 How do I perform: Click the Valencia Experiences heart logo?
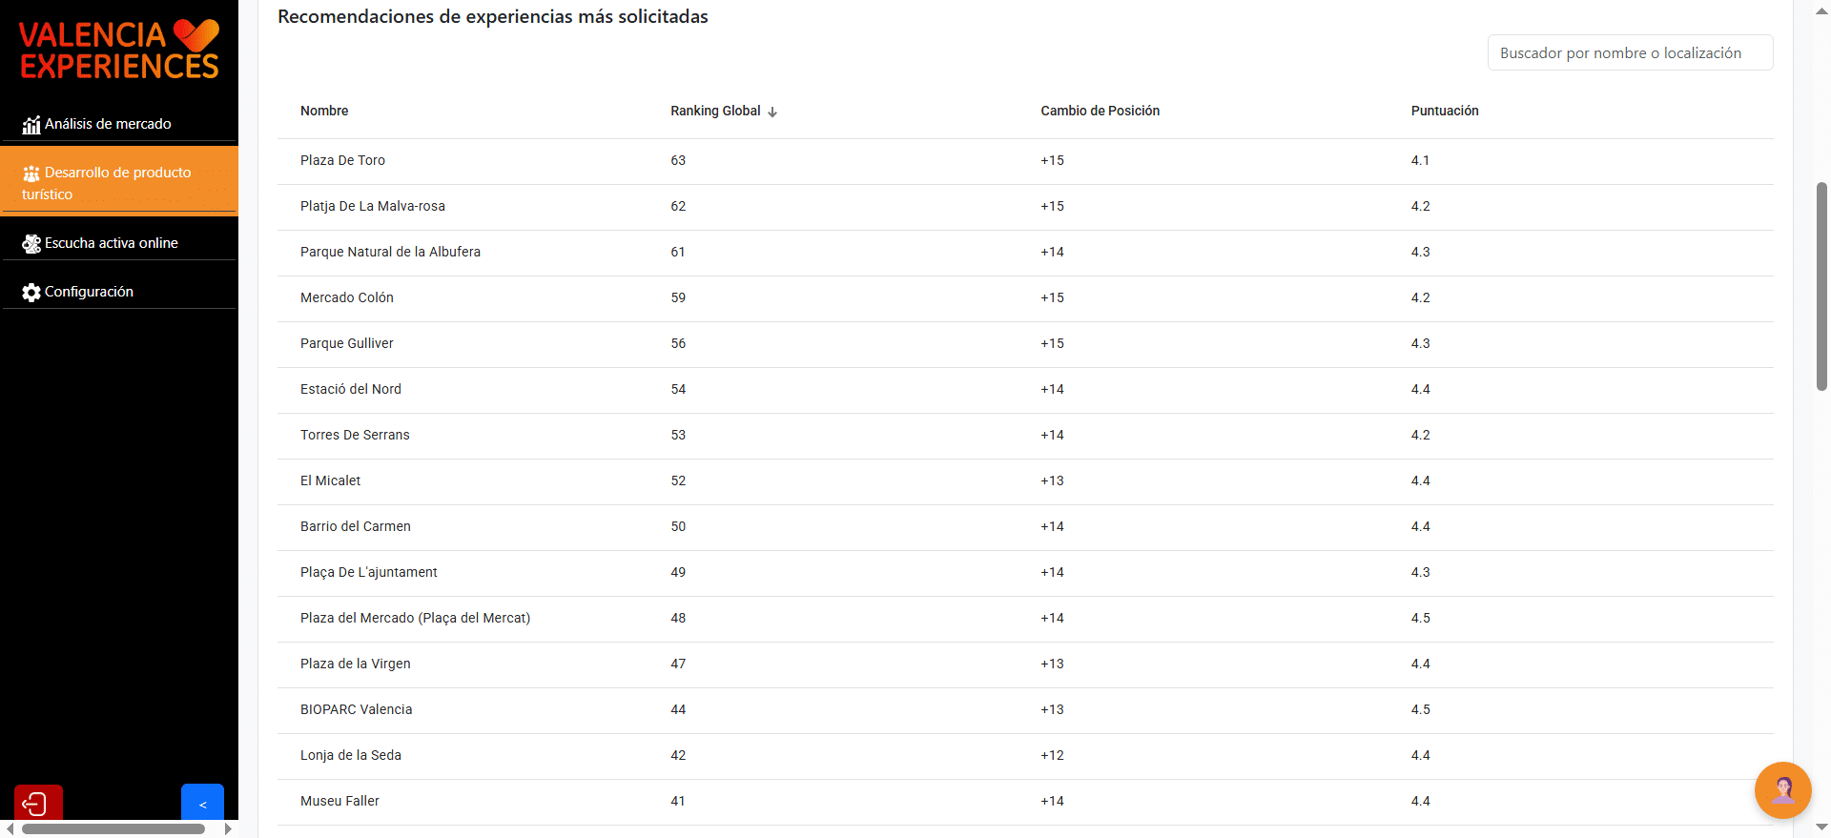pyautogui.click(x=197, y=35)
